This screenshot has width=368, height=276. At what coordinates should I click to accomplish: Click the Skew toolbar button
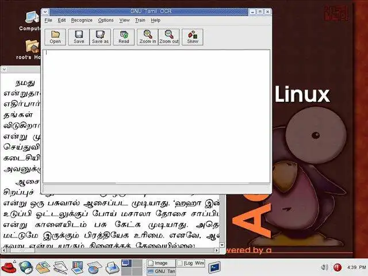(193, 37)
